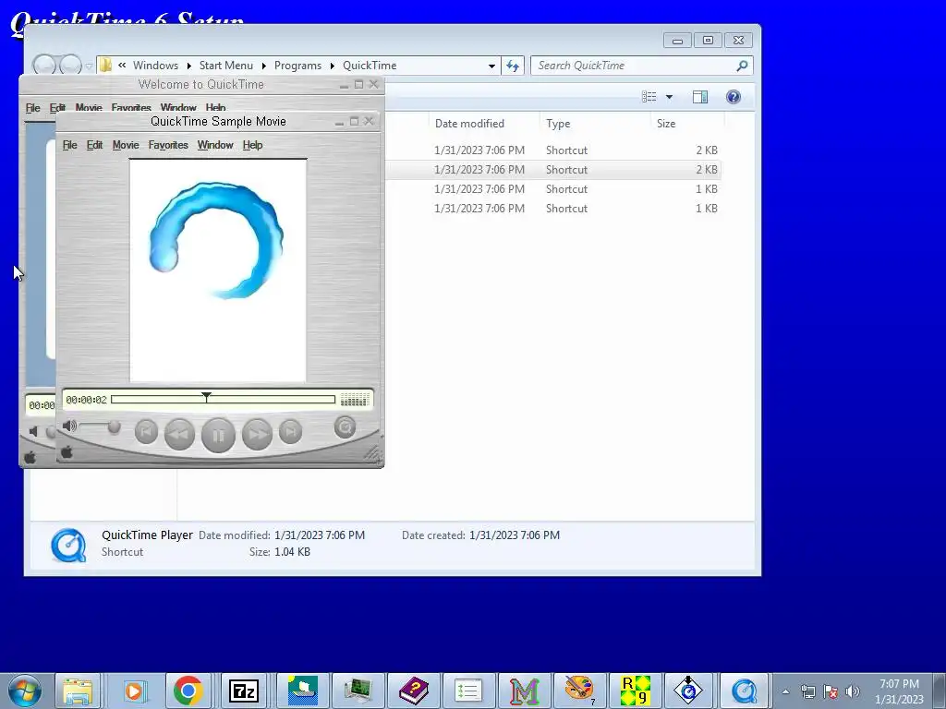
Task: Click the speaker icon in Sample Movie player
Action: pos(69,427)
